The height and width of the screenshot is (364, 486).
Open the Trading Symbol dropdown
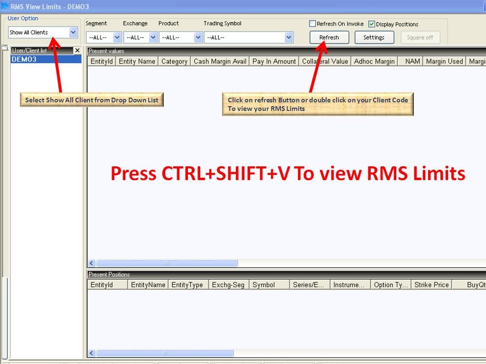[x=289, y=37]
